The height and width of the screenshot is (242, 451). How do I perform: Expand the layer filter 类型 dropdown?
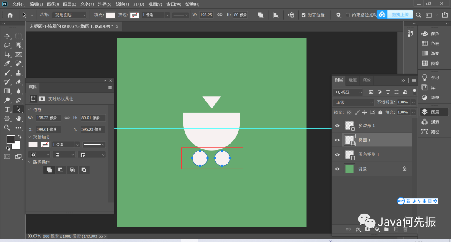click(349, 92)
